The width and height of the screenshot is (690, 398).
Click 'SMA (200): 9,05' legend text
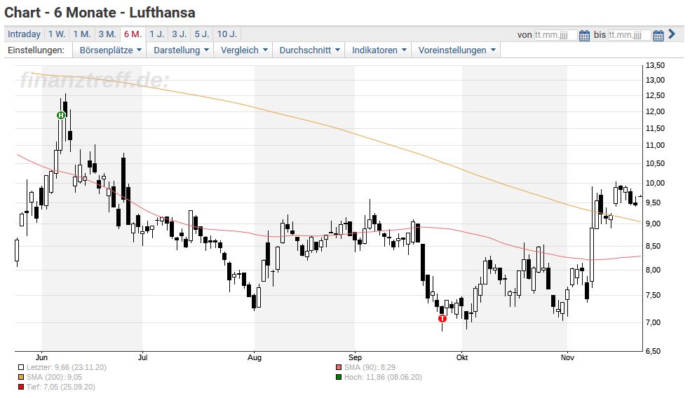[x=54, y=377]
